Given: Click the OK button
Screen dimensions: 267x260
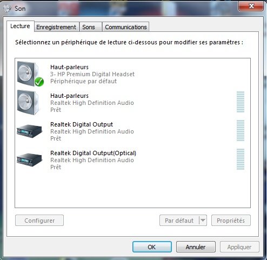Looking at the screenshot, I should pos(152,247).
